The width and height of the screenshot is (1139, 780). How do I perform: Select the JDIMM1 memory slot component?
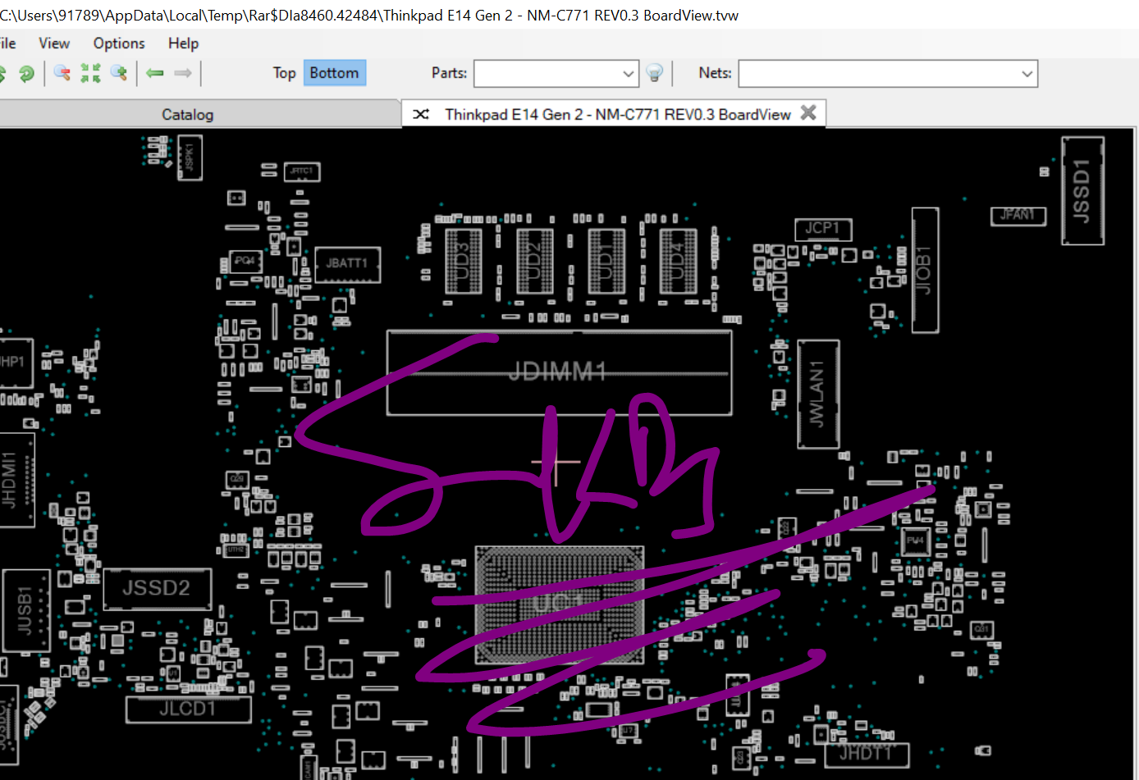(x=559, y=373)
